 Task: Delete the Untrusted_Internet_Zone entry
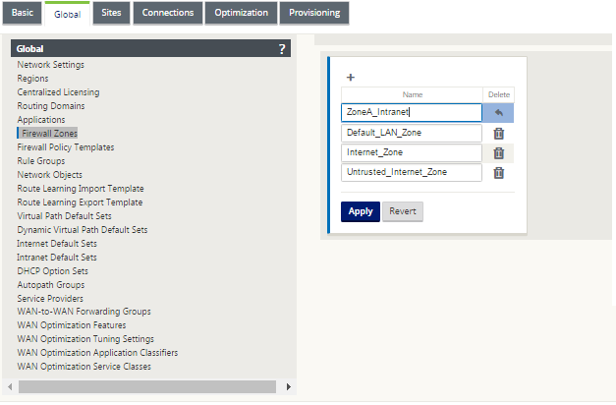pos(498,173)
